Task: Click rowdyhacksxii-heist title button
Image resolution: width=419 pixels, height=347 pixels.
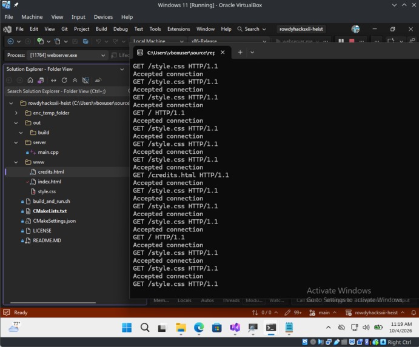Action: [x=301, y=29]
